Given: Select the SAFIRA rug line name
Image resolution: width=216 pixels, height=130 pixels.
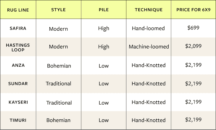Looking at the screenshot, I should pos(18,29).
